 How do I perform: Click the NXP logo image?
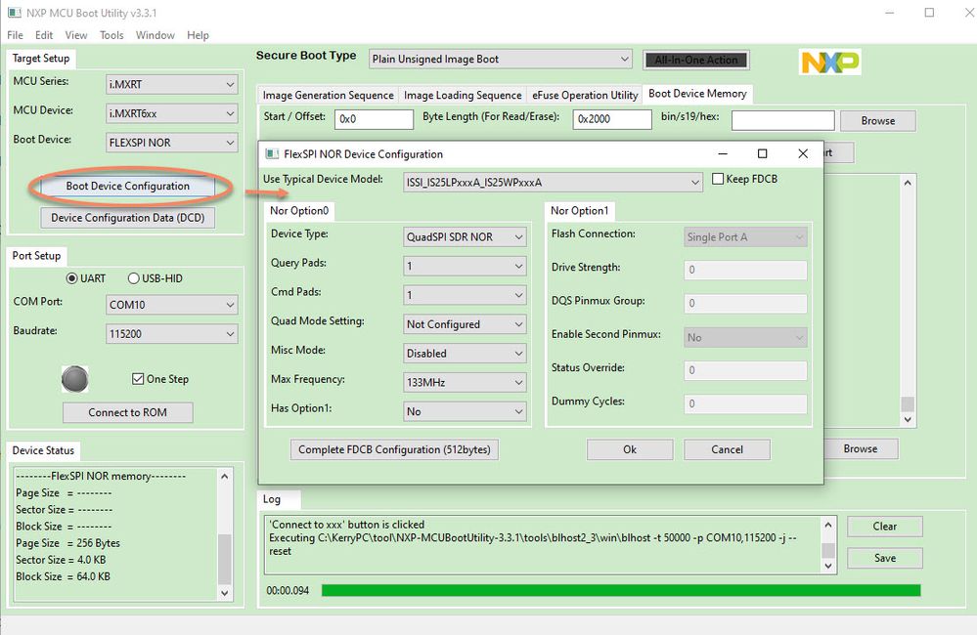(830, 63)
